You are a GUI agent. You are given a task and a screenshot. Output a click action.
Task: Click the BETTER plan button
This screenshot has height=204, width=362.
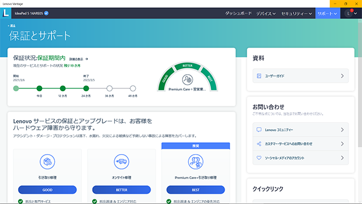(x=122, y=190)
